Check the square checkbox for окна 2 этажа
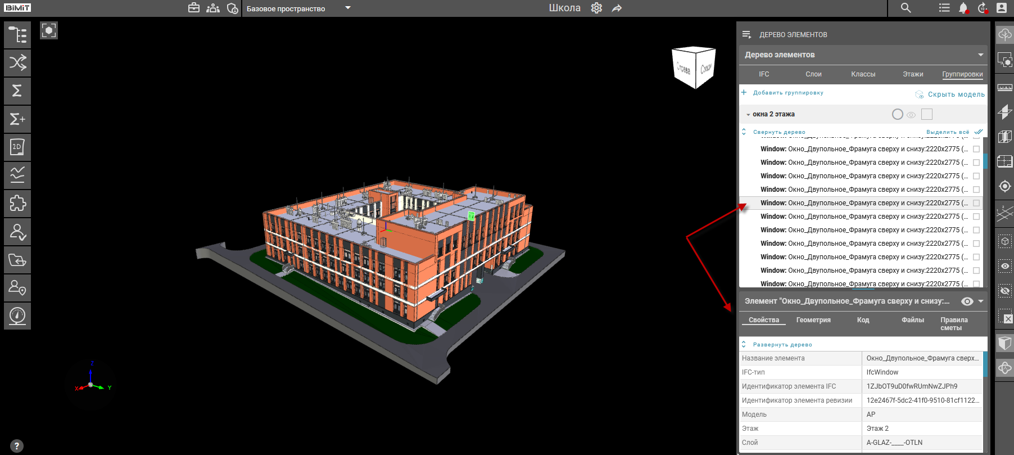Viewport: 1014px width, 455px height. [927, 114]
